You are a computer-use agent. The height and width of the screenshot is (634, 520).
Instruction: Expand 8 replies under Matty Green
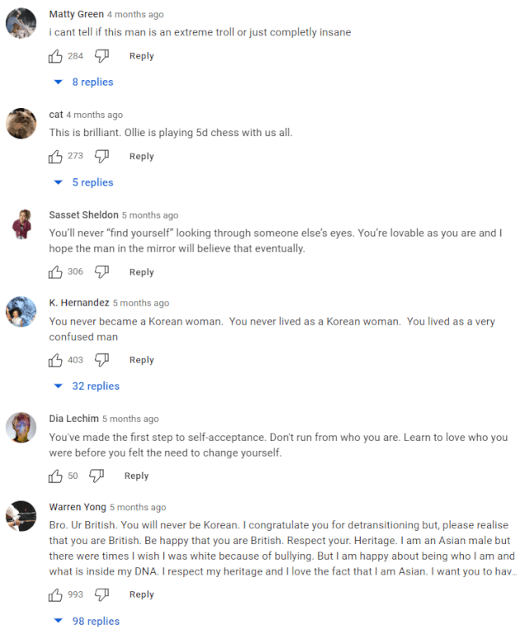(x=83, y=82)
